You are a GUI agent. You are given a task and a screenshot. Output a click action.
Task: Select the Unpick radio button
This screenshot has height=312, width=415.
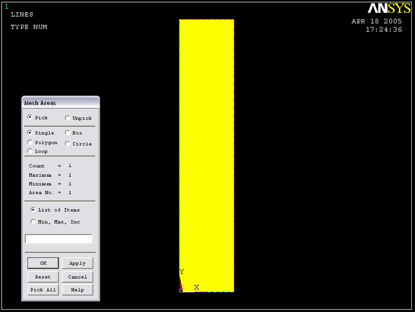[67, 118]
